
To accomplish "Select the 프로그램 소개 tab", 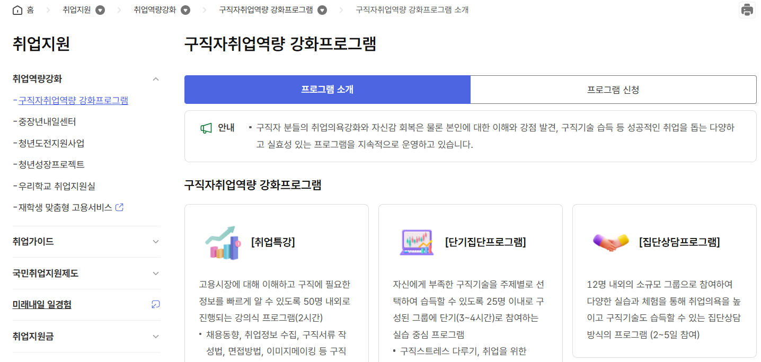I will coord(327,90).
